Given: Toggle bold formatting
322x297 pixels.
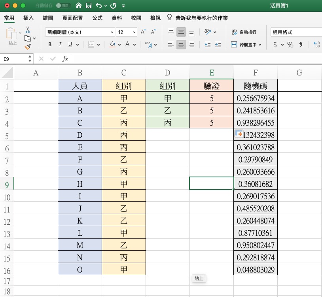Looking at the screenshot, I should click(x=50, y=45).
